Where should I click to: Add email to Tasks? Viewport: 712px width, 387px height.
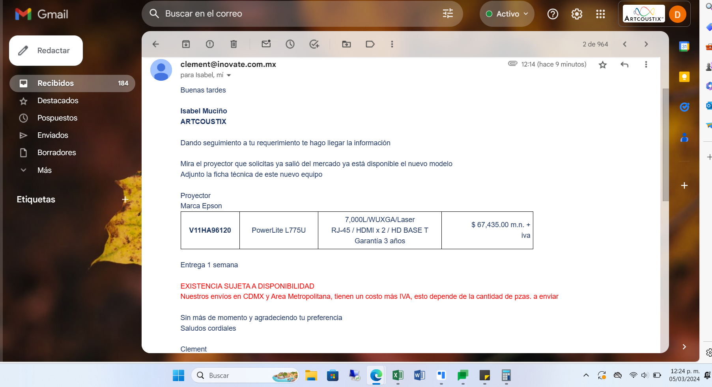[x=314, y=44]
